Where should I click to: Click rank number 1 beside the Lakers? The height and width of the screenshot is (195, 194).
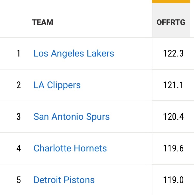click(x=18, y=53)
